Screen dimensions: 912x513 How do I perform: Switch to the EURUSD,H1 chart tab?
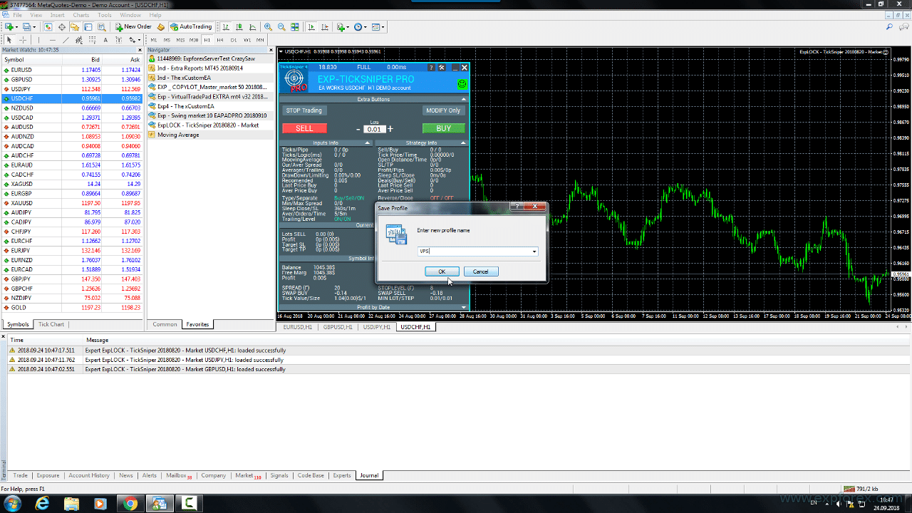[x=297, y=327]
